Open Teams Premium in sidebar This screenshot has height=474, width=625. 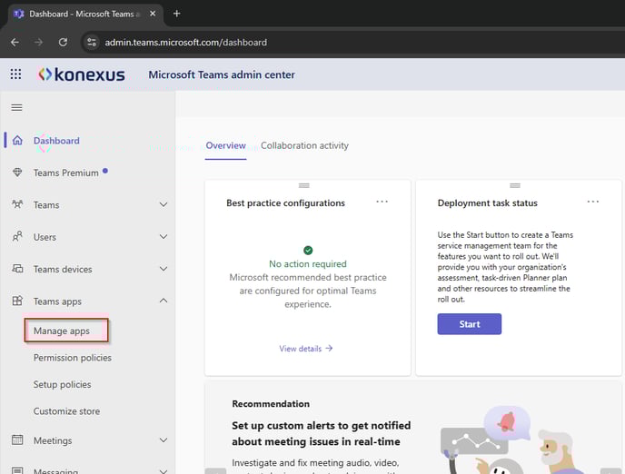pyautogui.click(x=65, y=173)
